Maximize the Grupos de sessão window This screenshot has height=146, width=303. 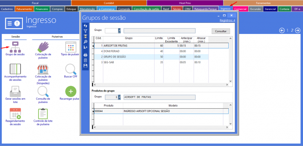[224, 15]
